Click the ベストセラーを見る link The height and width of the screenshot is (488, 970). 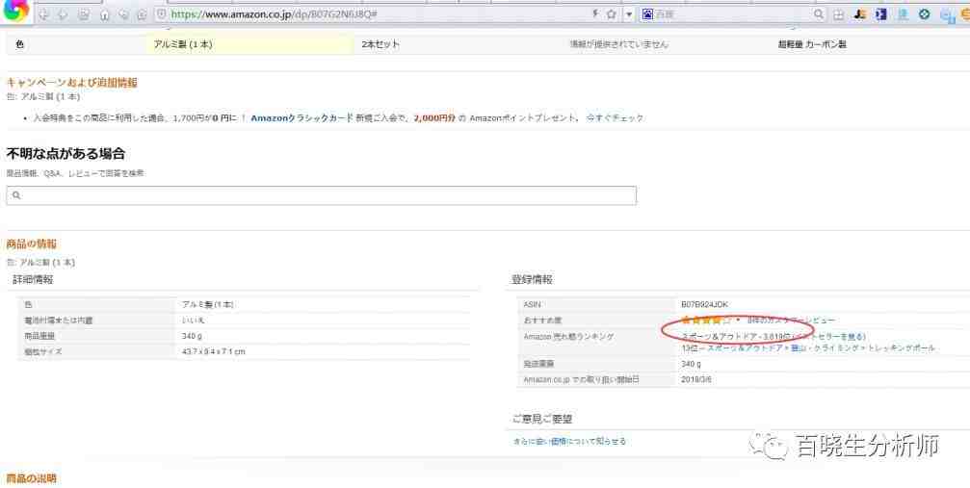click(829, 337)
